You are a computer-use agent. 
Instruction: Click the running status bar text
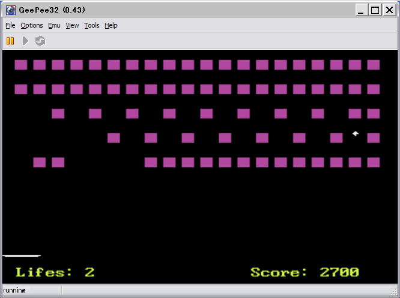click(14, 290)
